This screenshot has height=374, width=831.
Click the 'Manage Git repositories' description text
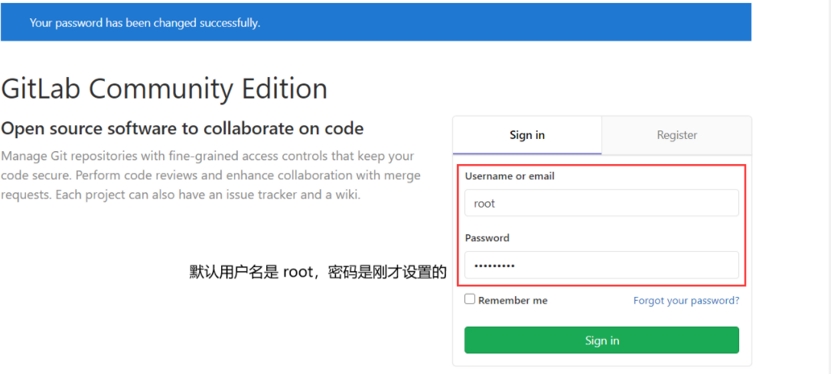(x=207, y=156)
